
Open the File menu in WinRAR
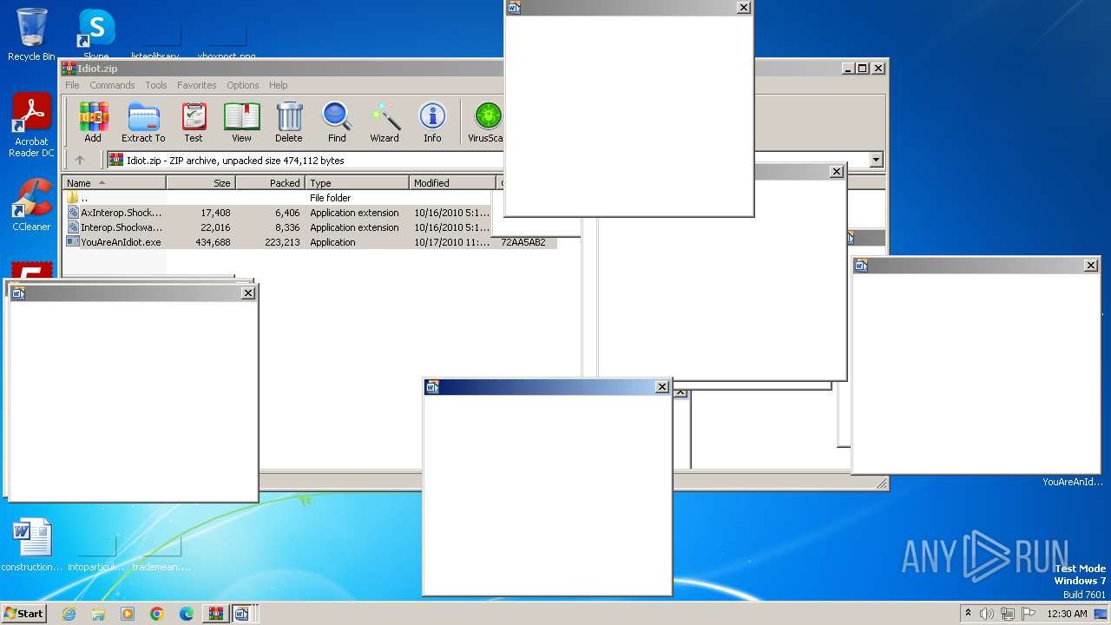(72, 85)
